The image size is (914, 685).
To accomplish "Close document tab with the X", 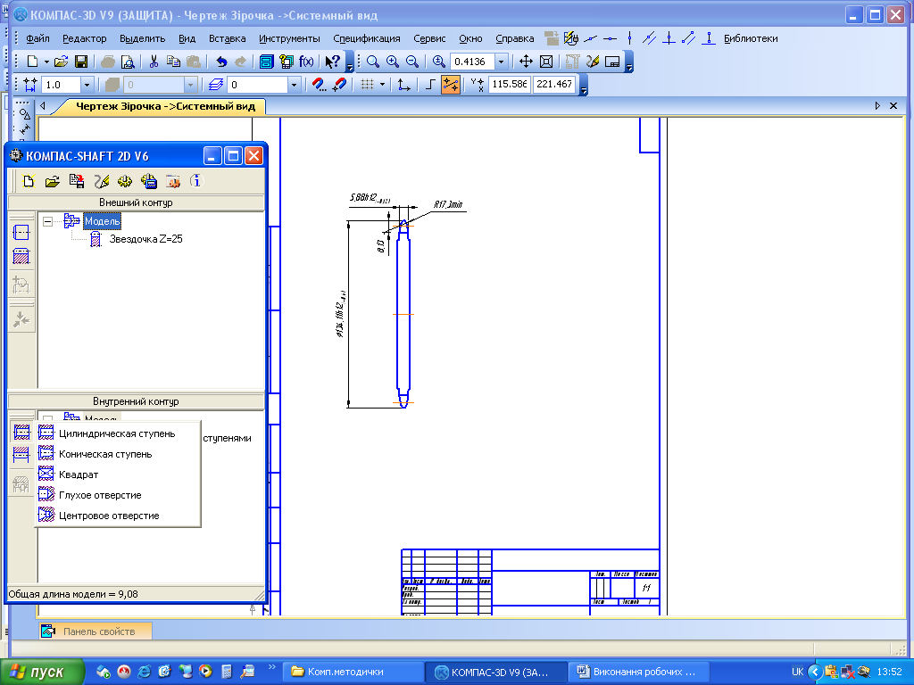I will pos(893,106).
